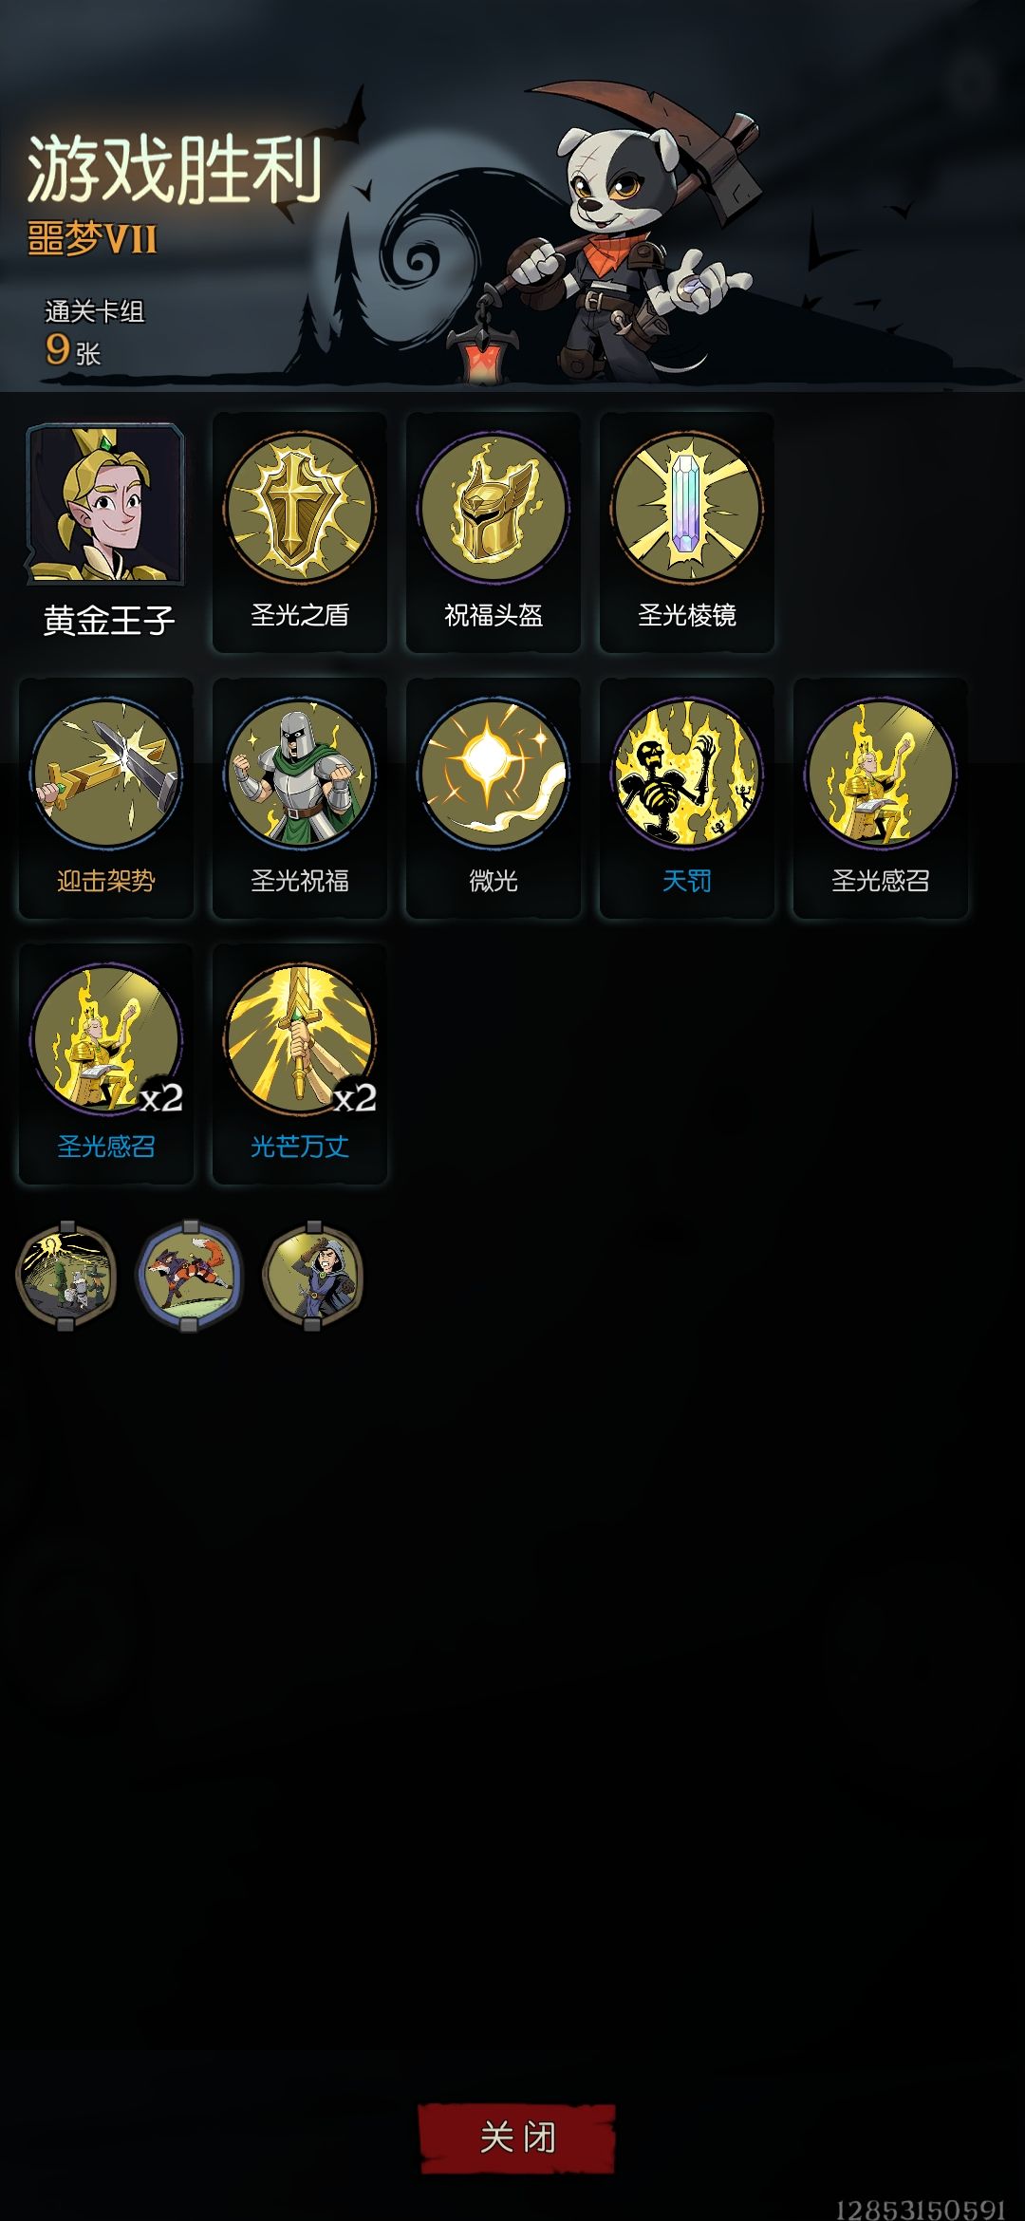View the 迎击架势 sword card

pos(106,797)
